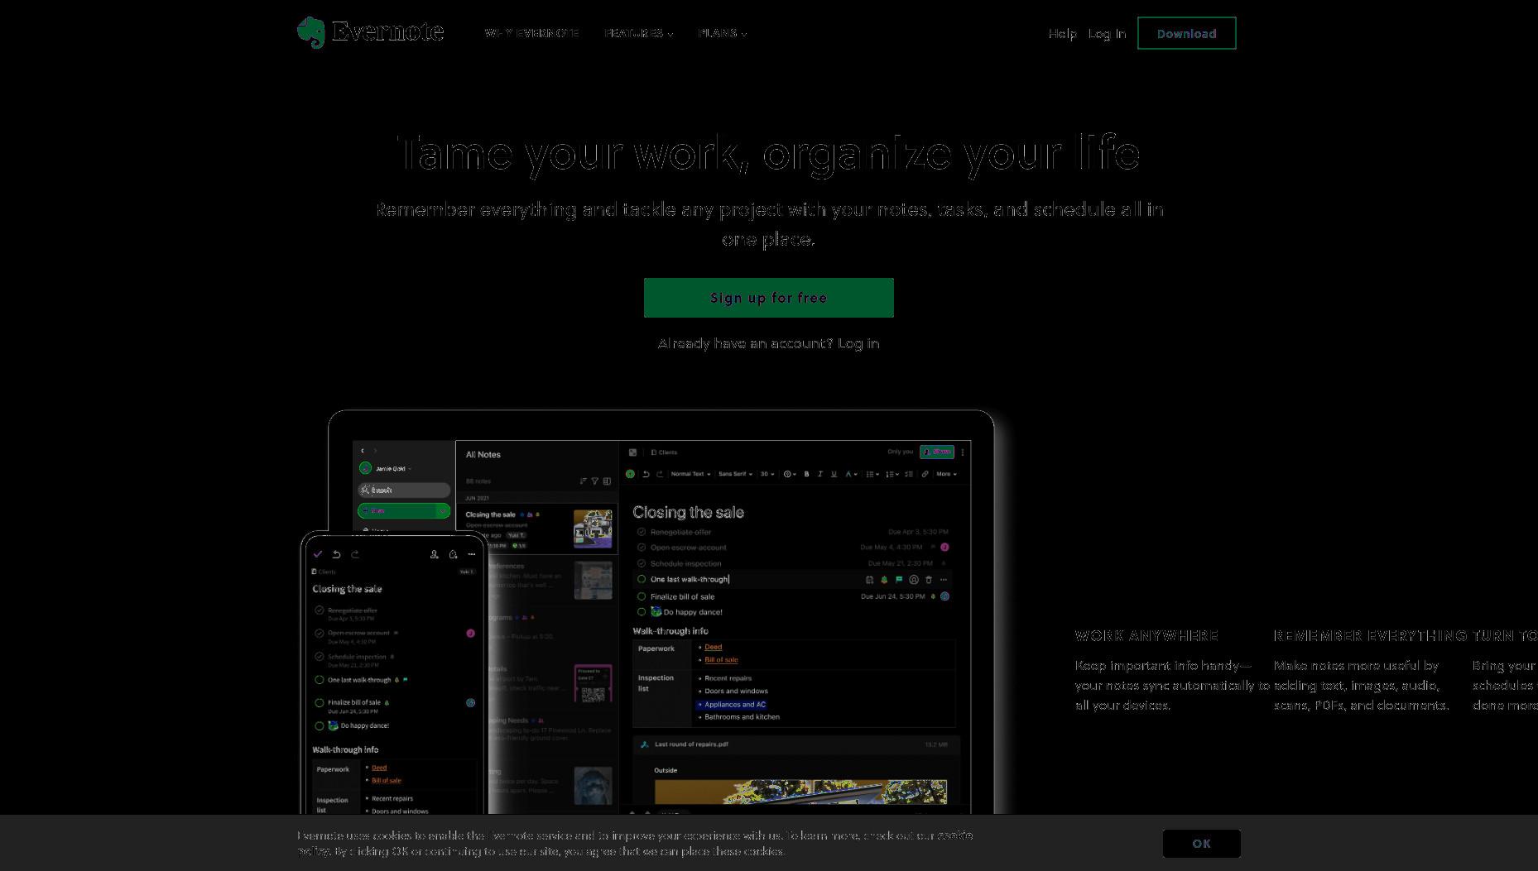This screenshot has height=871, width=1538.
Task: Click the bell reminder icon on walk-through task
Action: pos(884,580)
